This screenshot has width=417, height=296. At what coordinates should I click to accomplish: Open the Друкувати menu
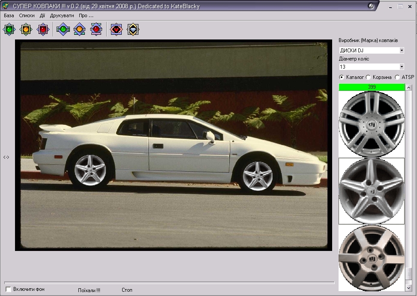click(x=62, y=15)
